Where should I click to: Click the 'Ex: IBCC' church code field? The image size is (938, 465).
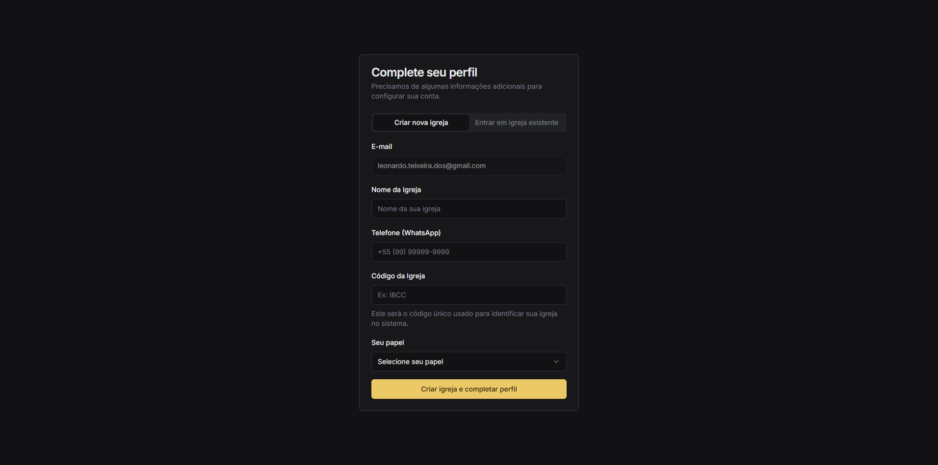[469, 295]
